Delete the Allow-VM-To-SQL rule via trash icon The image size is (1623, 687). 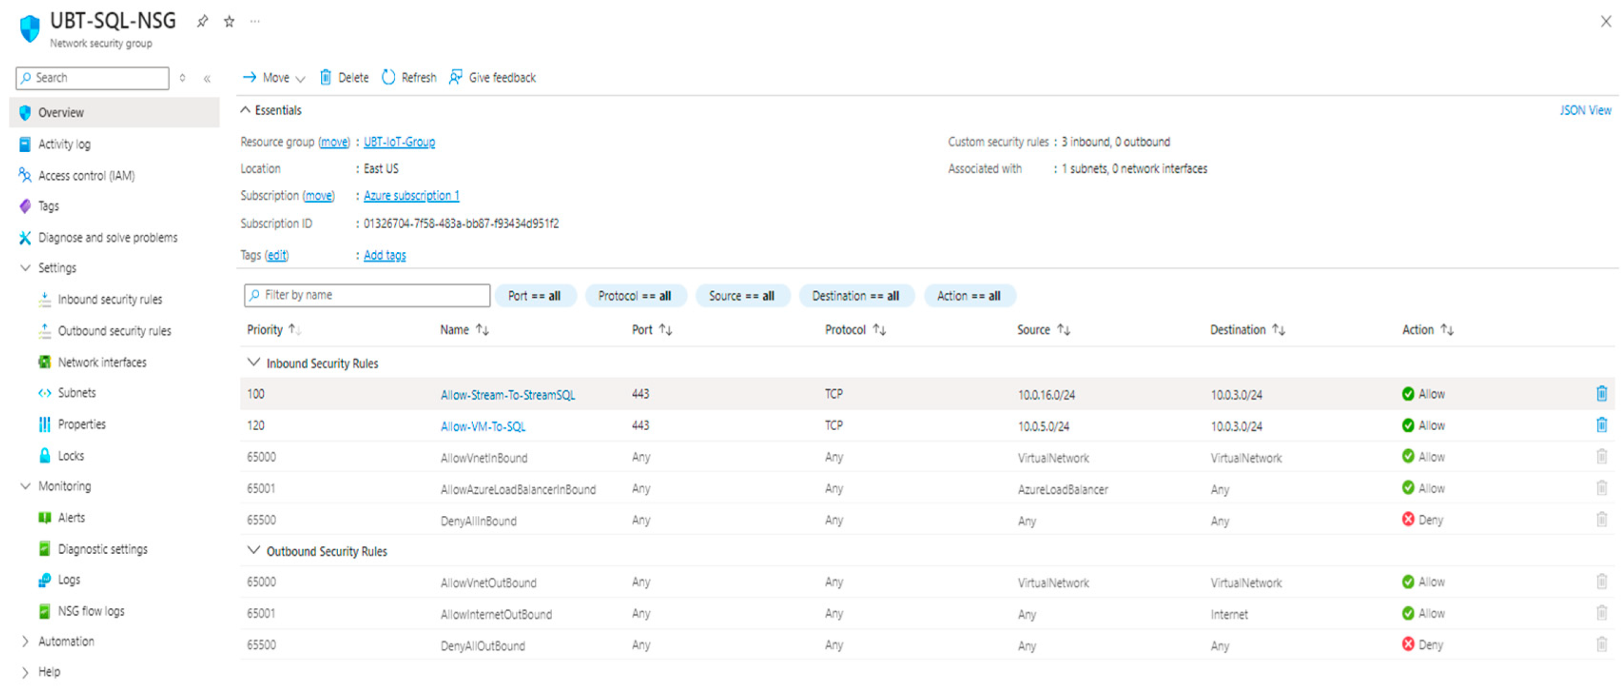[1601, 425]
